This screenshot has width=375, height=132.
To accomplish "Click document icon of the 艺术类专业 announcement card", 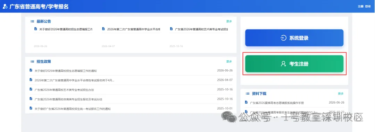I will tap(171, 29).
